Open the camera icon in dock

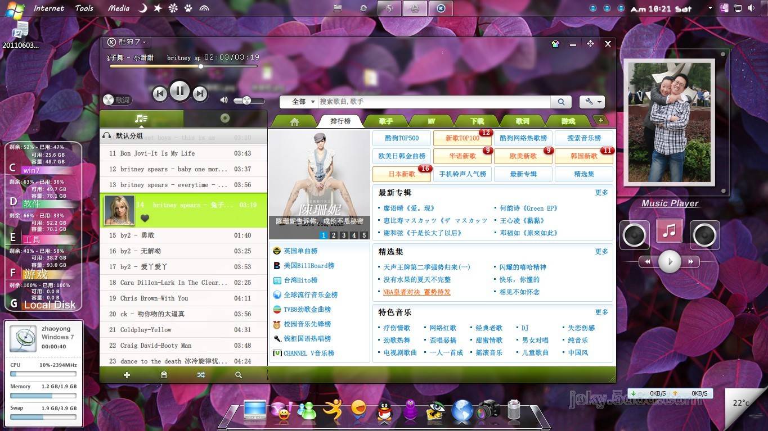pyautogui.click(x=488, y=410)
